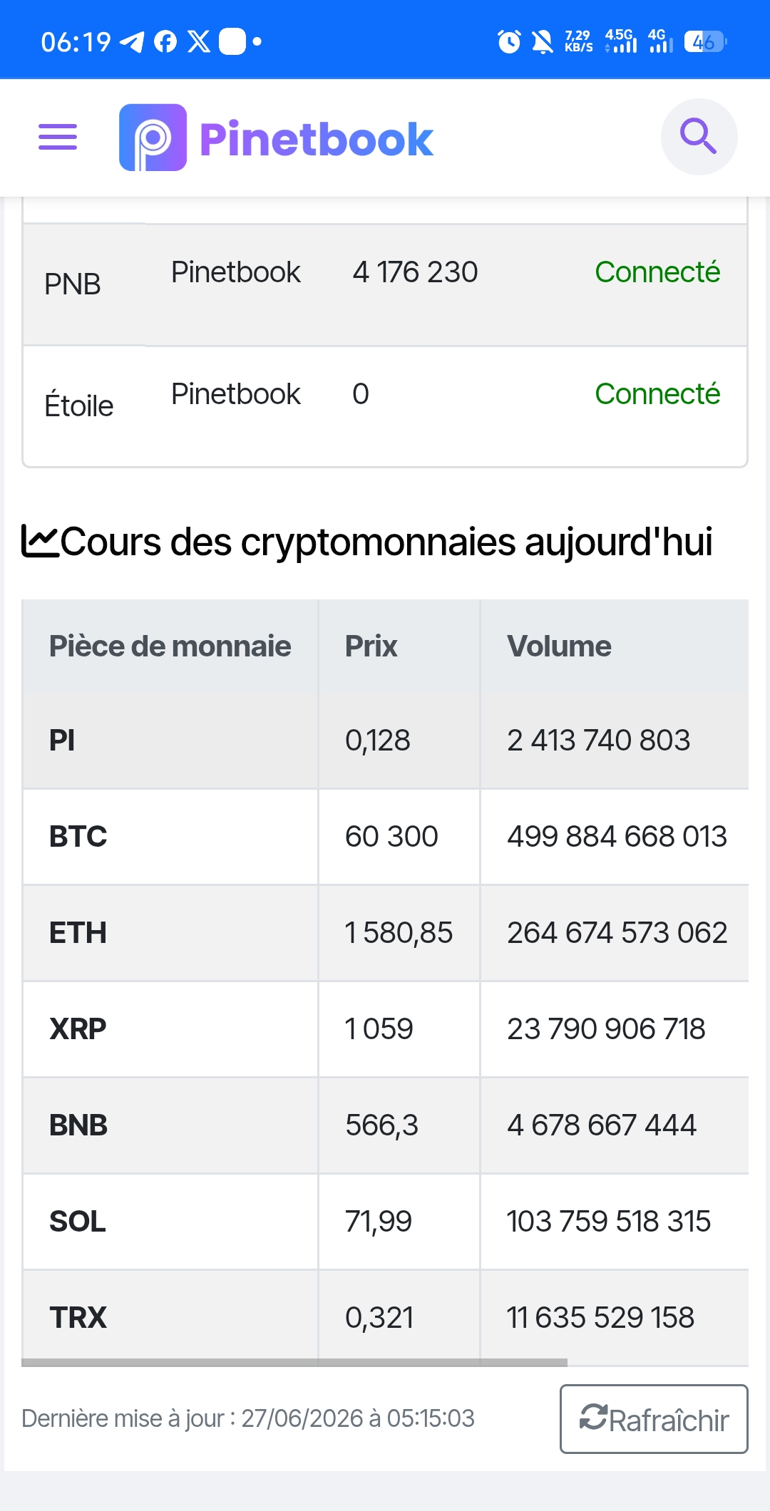Tap the alarm clock status icon
The width and height of the screenshot is (770, 1511).
tap(509, 42)
